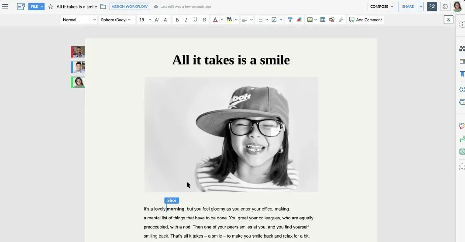Open the font size 18 dropdown
Viewport: 465px width, 242px height.
[144, 20]
